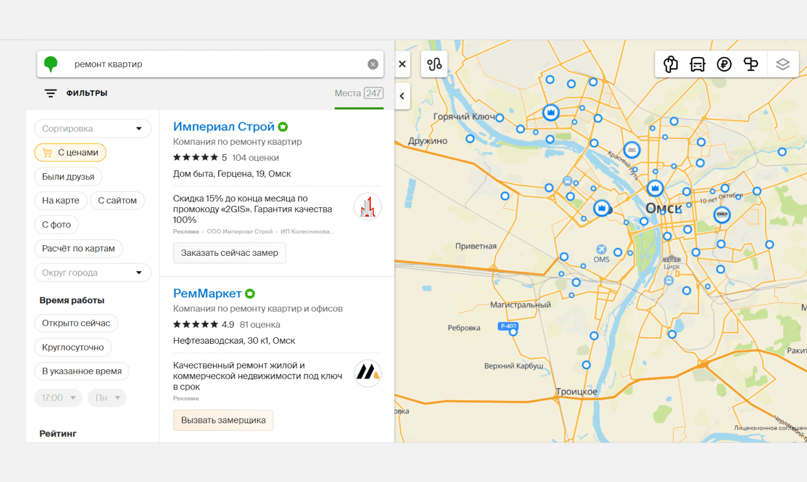Open the signpost map tool
807x482 pixels.
751,64
